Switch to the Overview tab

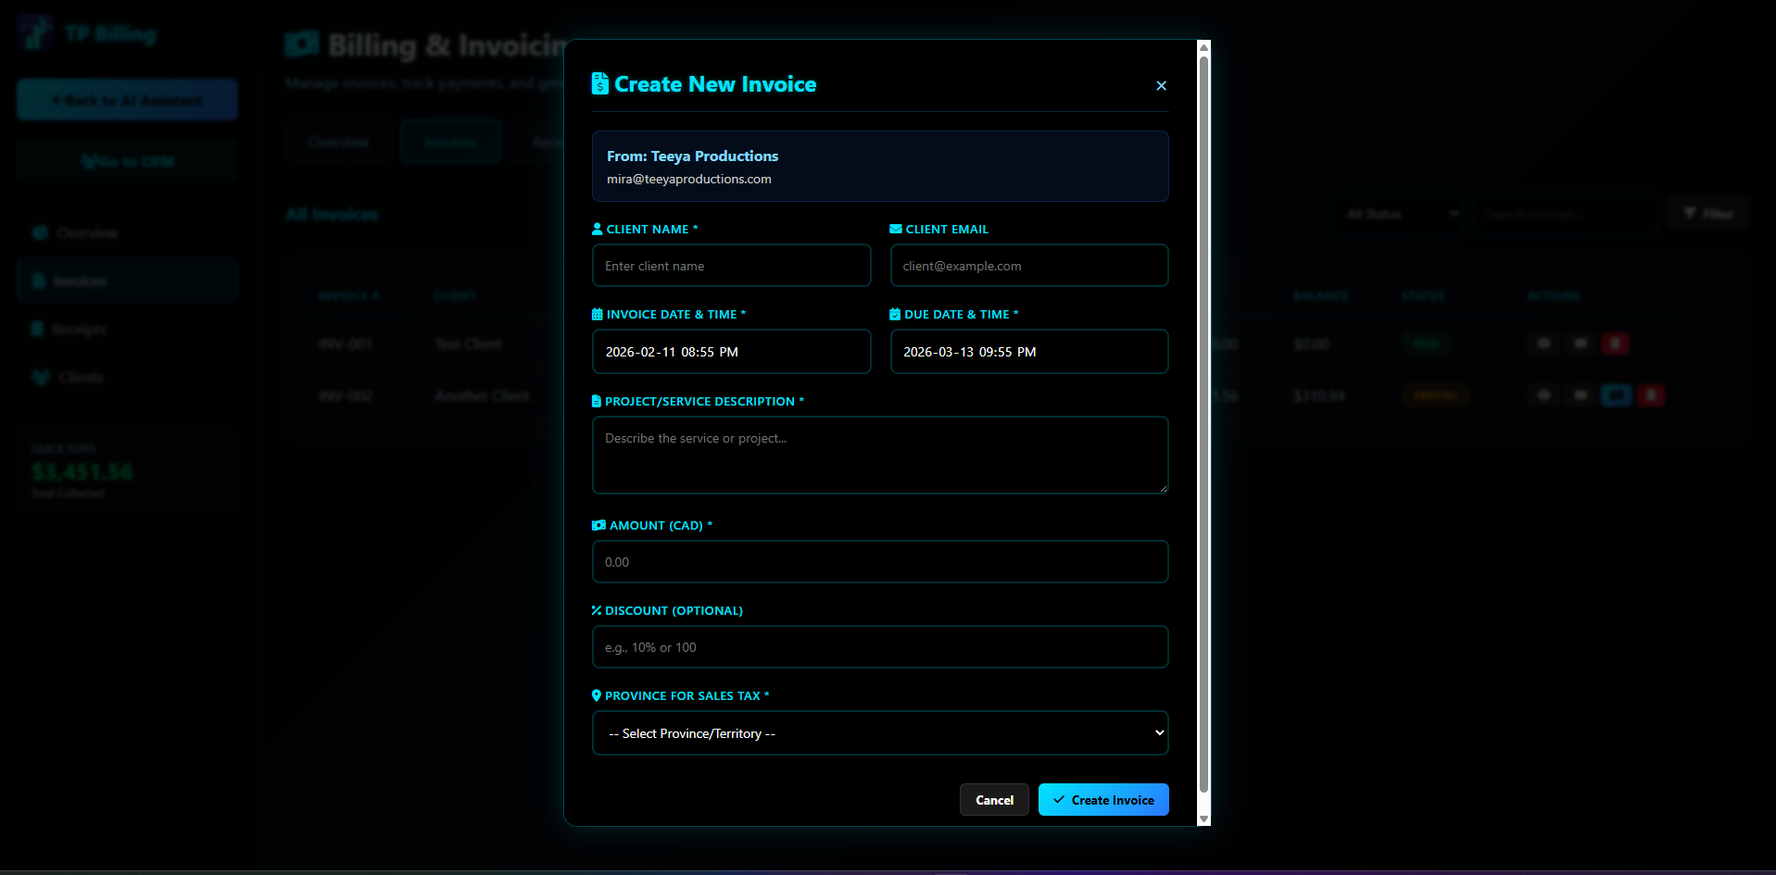click(x=338, y=141)
